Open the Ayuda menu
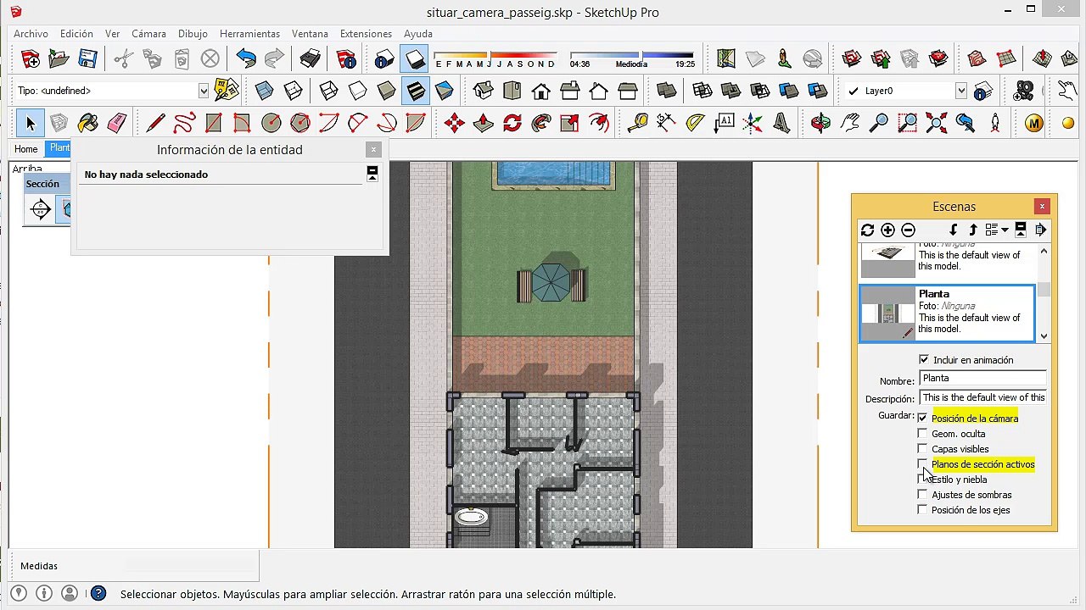The image size is (1086, 610). pos(418,34)
